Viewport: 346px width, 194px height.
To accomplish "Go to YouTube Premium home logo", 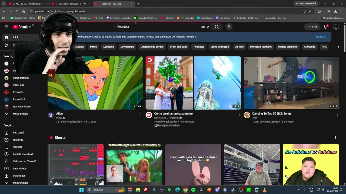I will [x=22, y=27].
